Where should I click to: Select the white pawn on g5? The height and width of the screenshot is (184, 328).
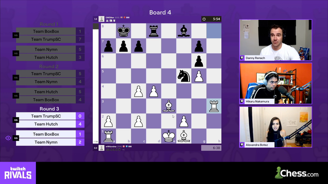[199, 76]
